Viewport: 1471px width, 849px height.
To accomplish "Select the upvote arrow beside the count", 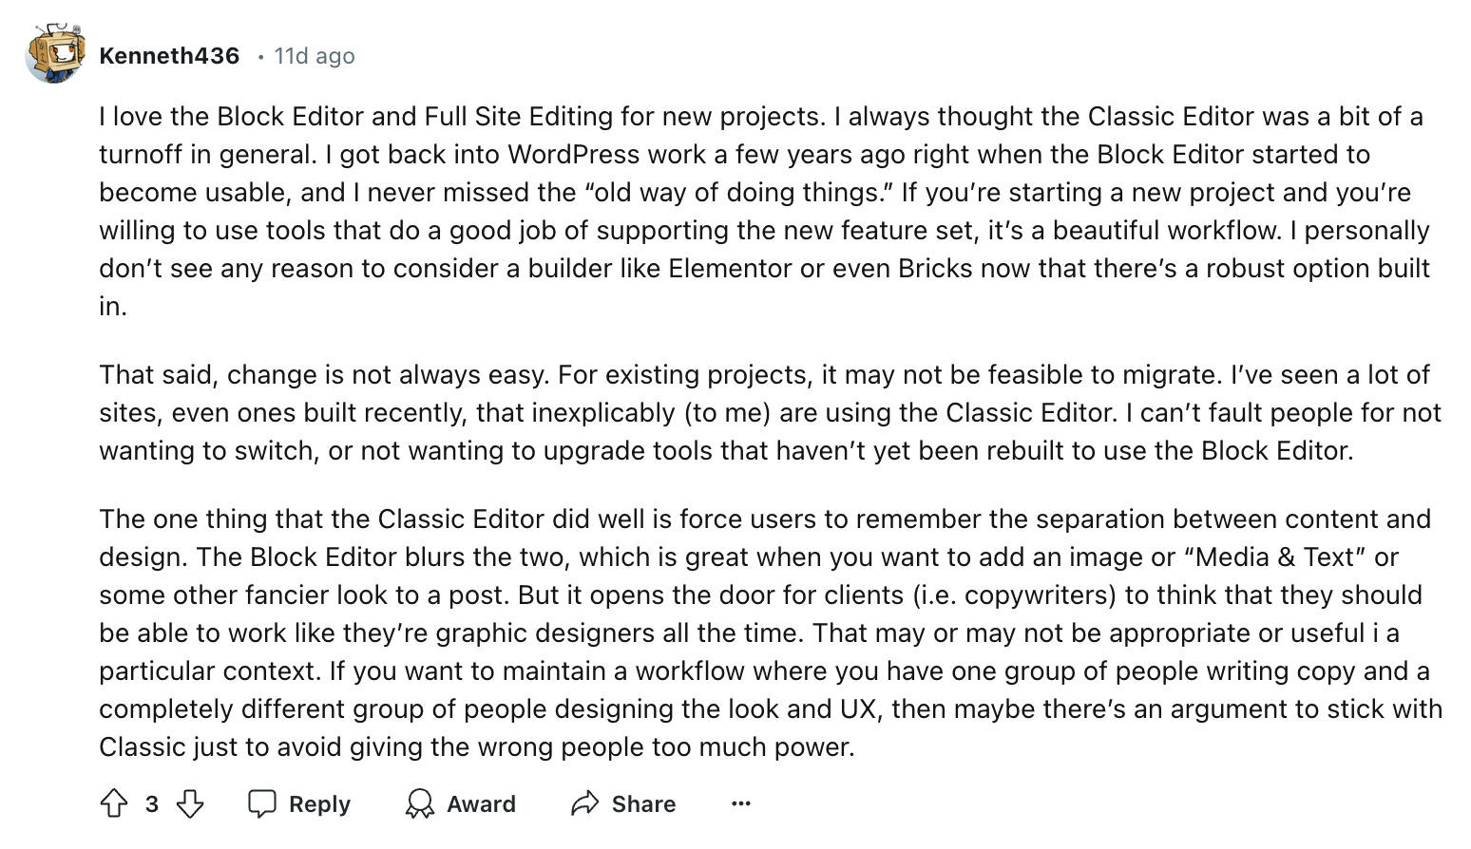I will pyautogui.click(x=113, y=803).
